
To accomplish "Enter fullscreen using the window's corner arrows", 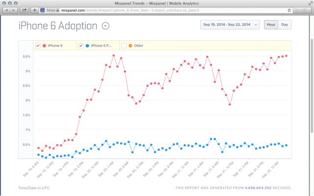I will coord(311,3).
